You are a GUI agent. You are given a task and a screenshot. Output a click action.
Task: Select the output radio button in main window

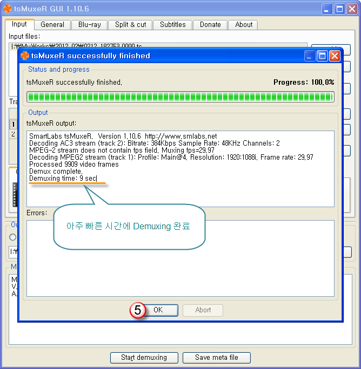tap(13, 237)
